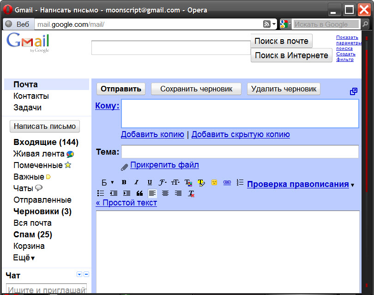The height and width of the screenshot is (295, 374).
Task: Click the paperclip attachment icon
Action: pyautogui.click(x=124, y=167)
